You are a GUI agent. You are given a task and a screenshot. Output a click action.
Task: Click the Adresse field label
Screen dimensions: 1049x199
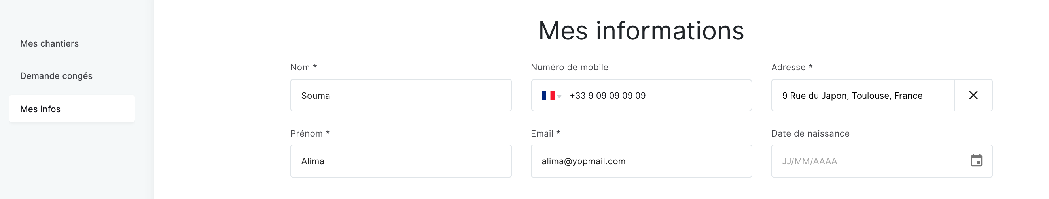pyautogui.click(x=791, y=68)
